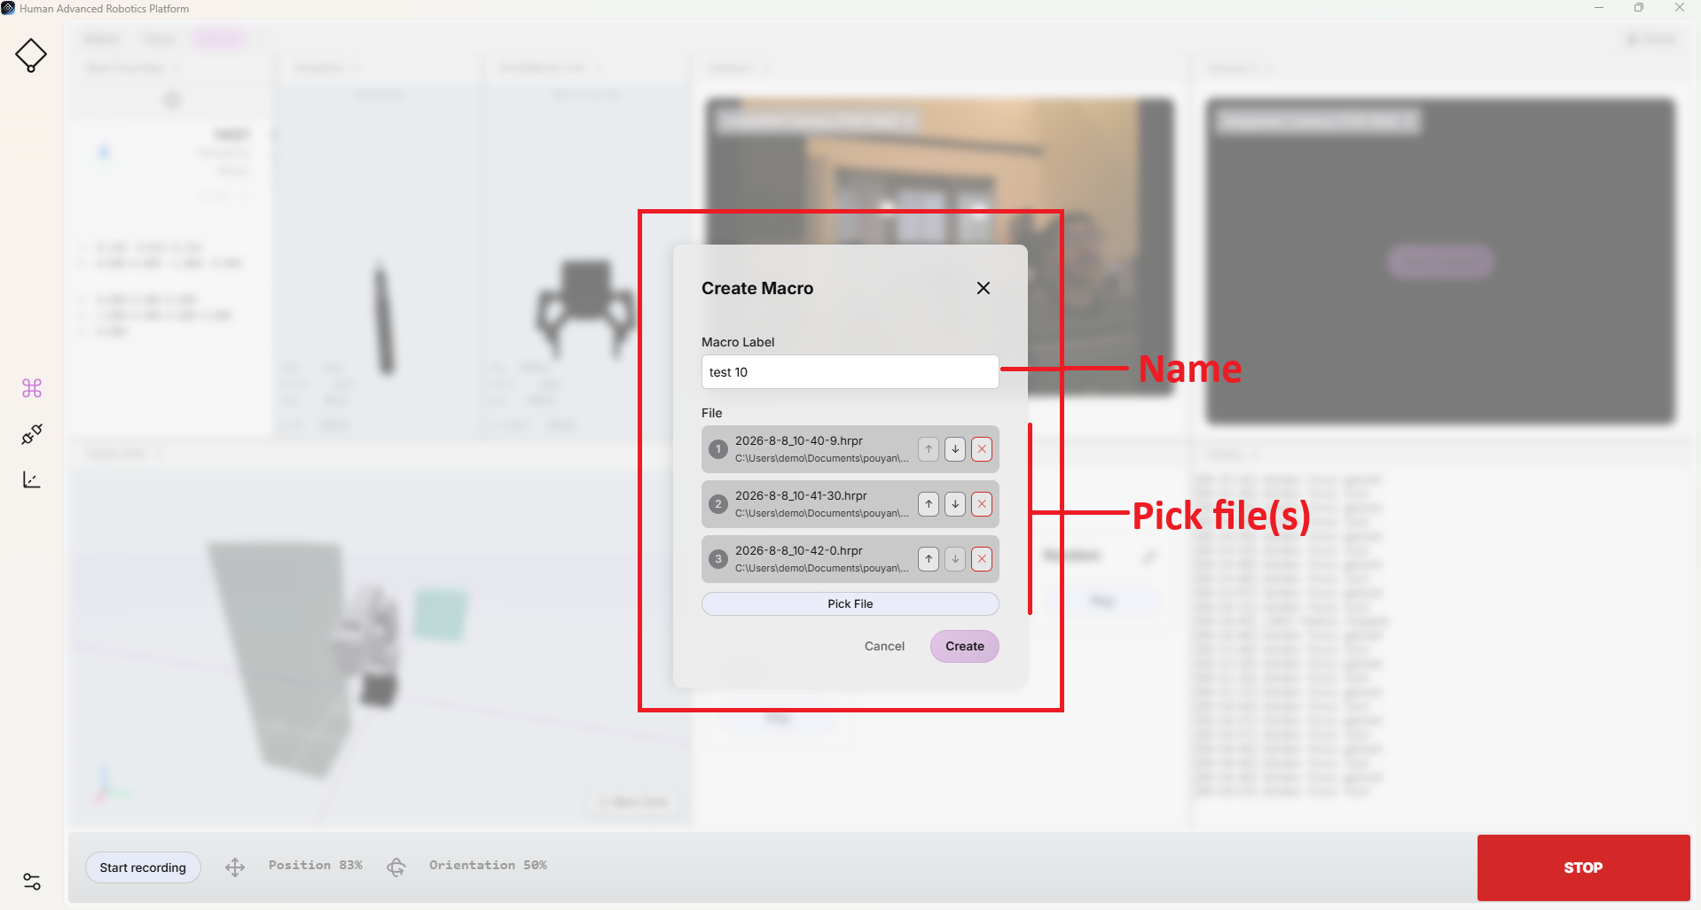Click Start recording button
1701x910 pixels.
(143, 867)
